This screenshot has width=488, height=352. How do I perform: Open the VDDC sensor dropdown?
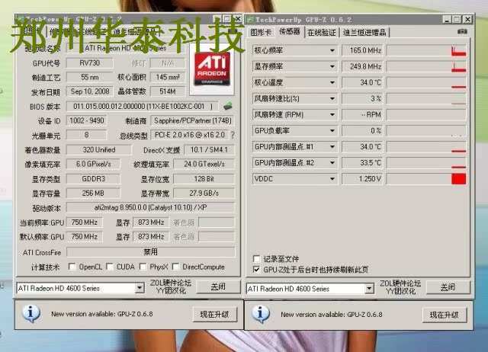[x=332, y=179]
